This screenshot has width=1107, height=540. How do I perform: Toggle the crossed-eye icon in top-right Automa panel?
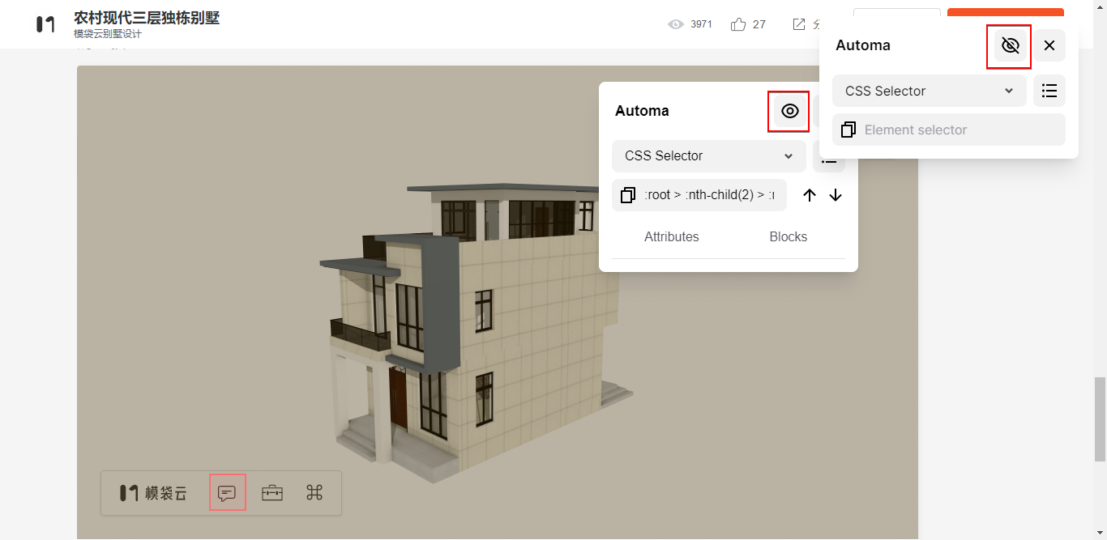pyautogui.click(x=1008, y=45)
